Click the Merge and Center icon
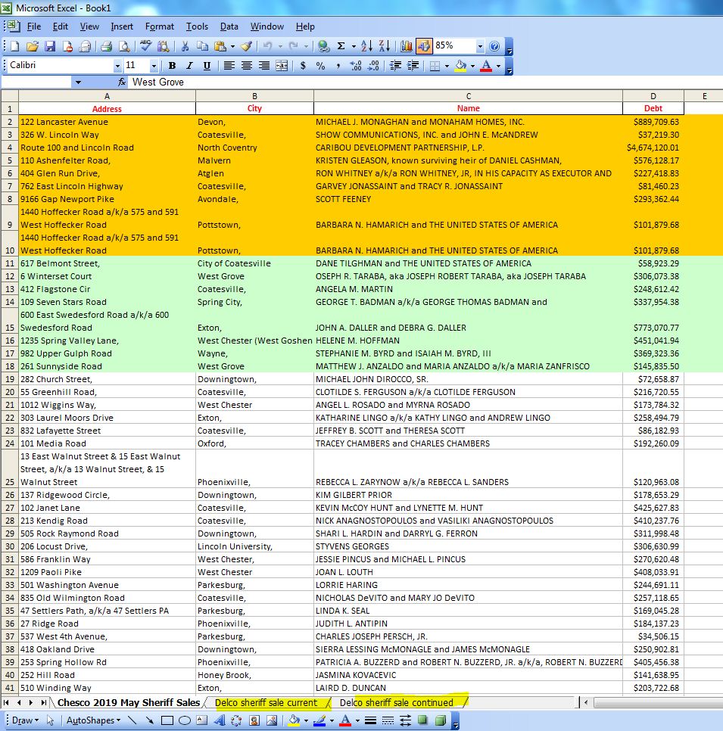 (x=282, y=66)
